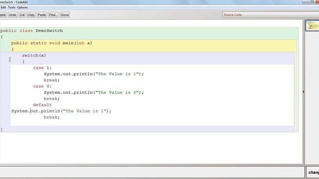319x179 pixels.
Task: Click the 'public static void main(int a)' line
Action: click(x=51, y=43)
